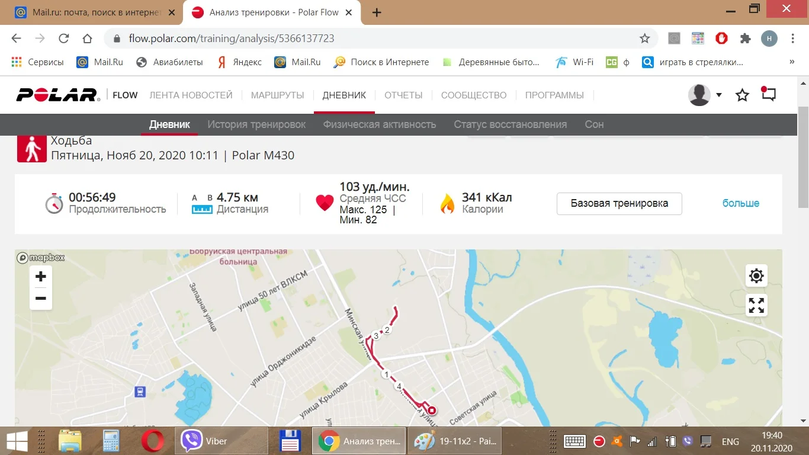Open the touch keyboard from the tray
809x455 pixels.
[x=574, y=441]
